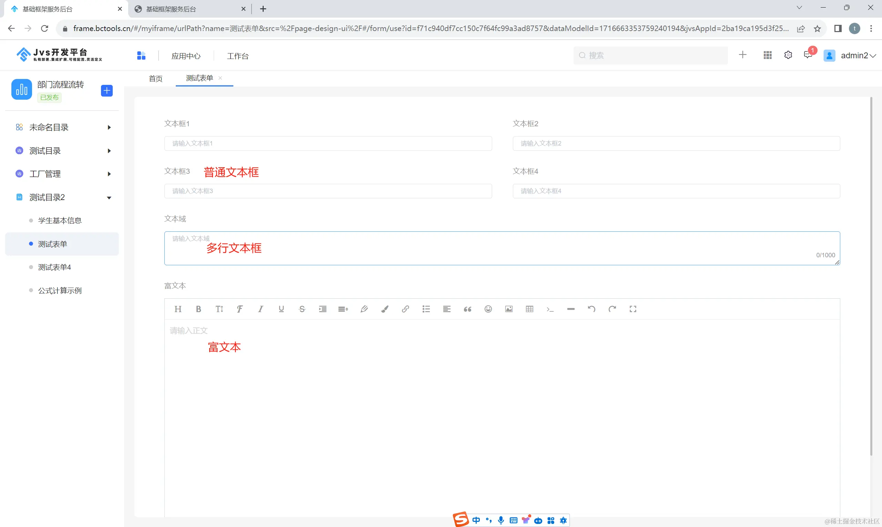Image resolution: width=882 pixels, height=527 pixels.
Task: Open 学生基本信息 in the sidebar
Action: (x=60, y=220)
